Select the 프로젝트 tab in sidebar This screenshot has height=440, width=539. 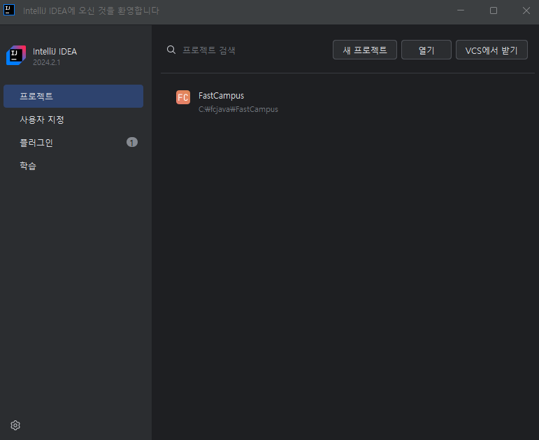(73, 96)
